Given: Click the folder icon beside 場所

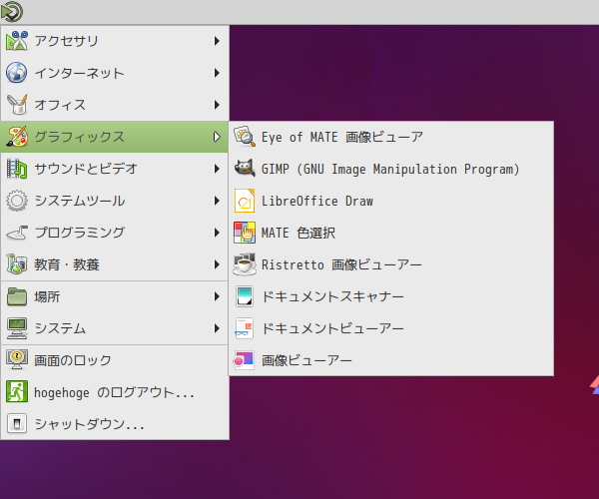Looking at the screenshot, I should 17,296.
